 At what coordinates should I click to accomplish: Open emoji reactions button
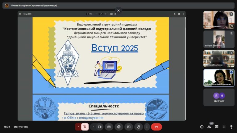click(119, 127)
